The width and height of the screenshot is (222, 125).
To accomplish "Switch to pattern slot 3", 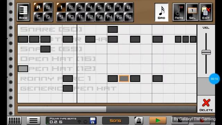I will pyautogui.click(x=80, y=7).
